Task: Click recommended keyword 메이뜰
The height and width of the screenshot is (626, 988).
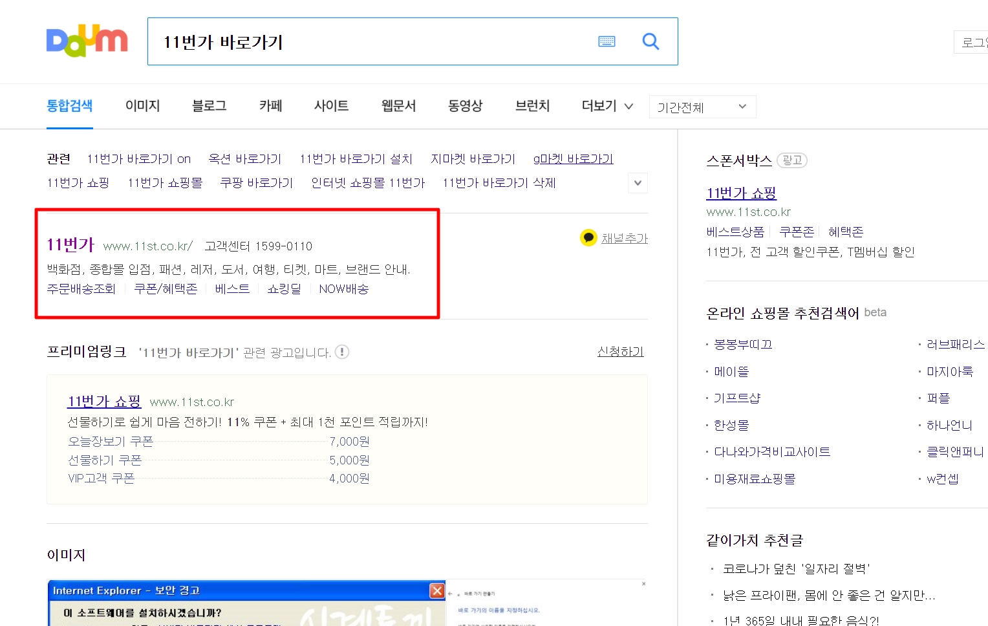Action: (731, 371)
